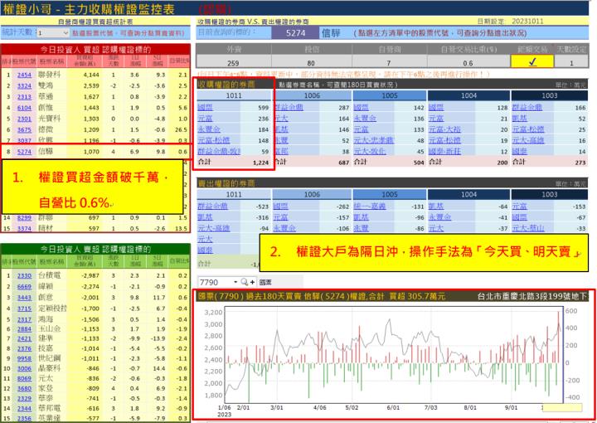Click 元富 seller with -153 on 1003
The height and width of the screenshot is (423, 597).
(519, 207)
